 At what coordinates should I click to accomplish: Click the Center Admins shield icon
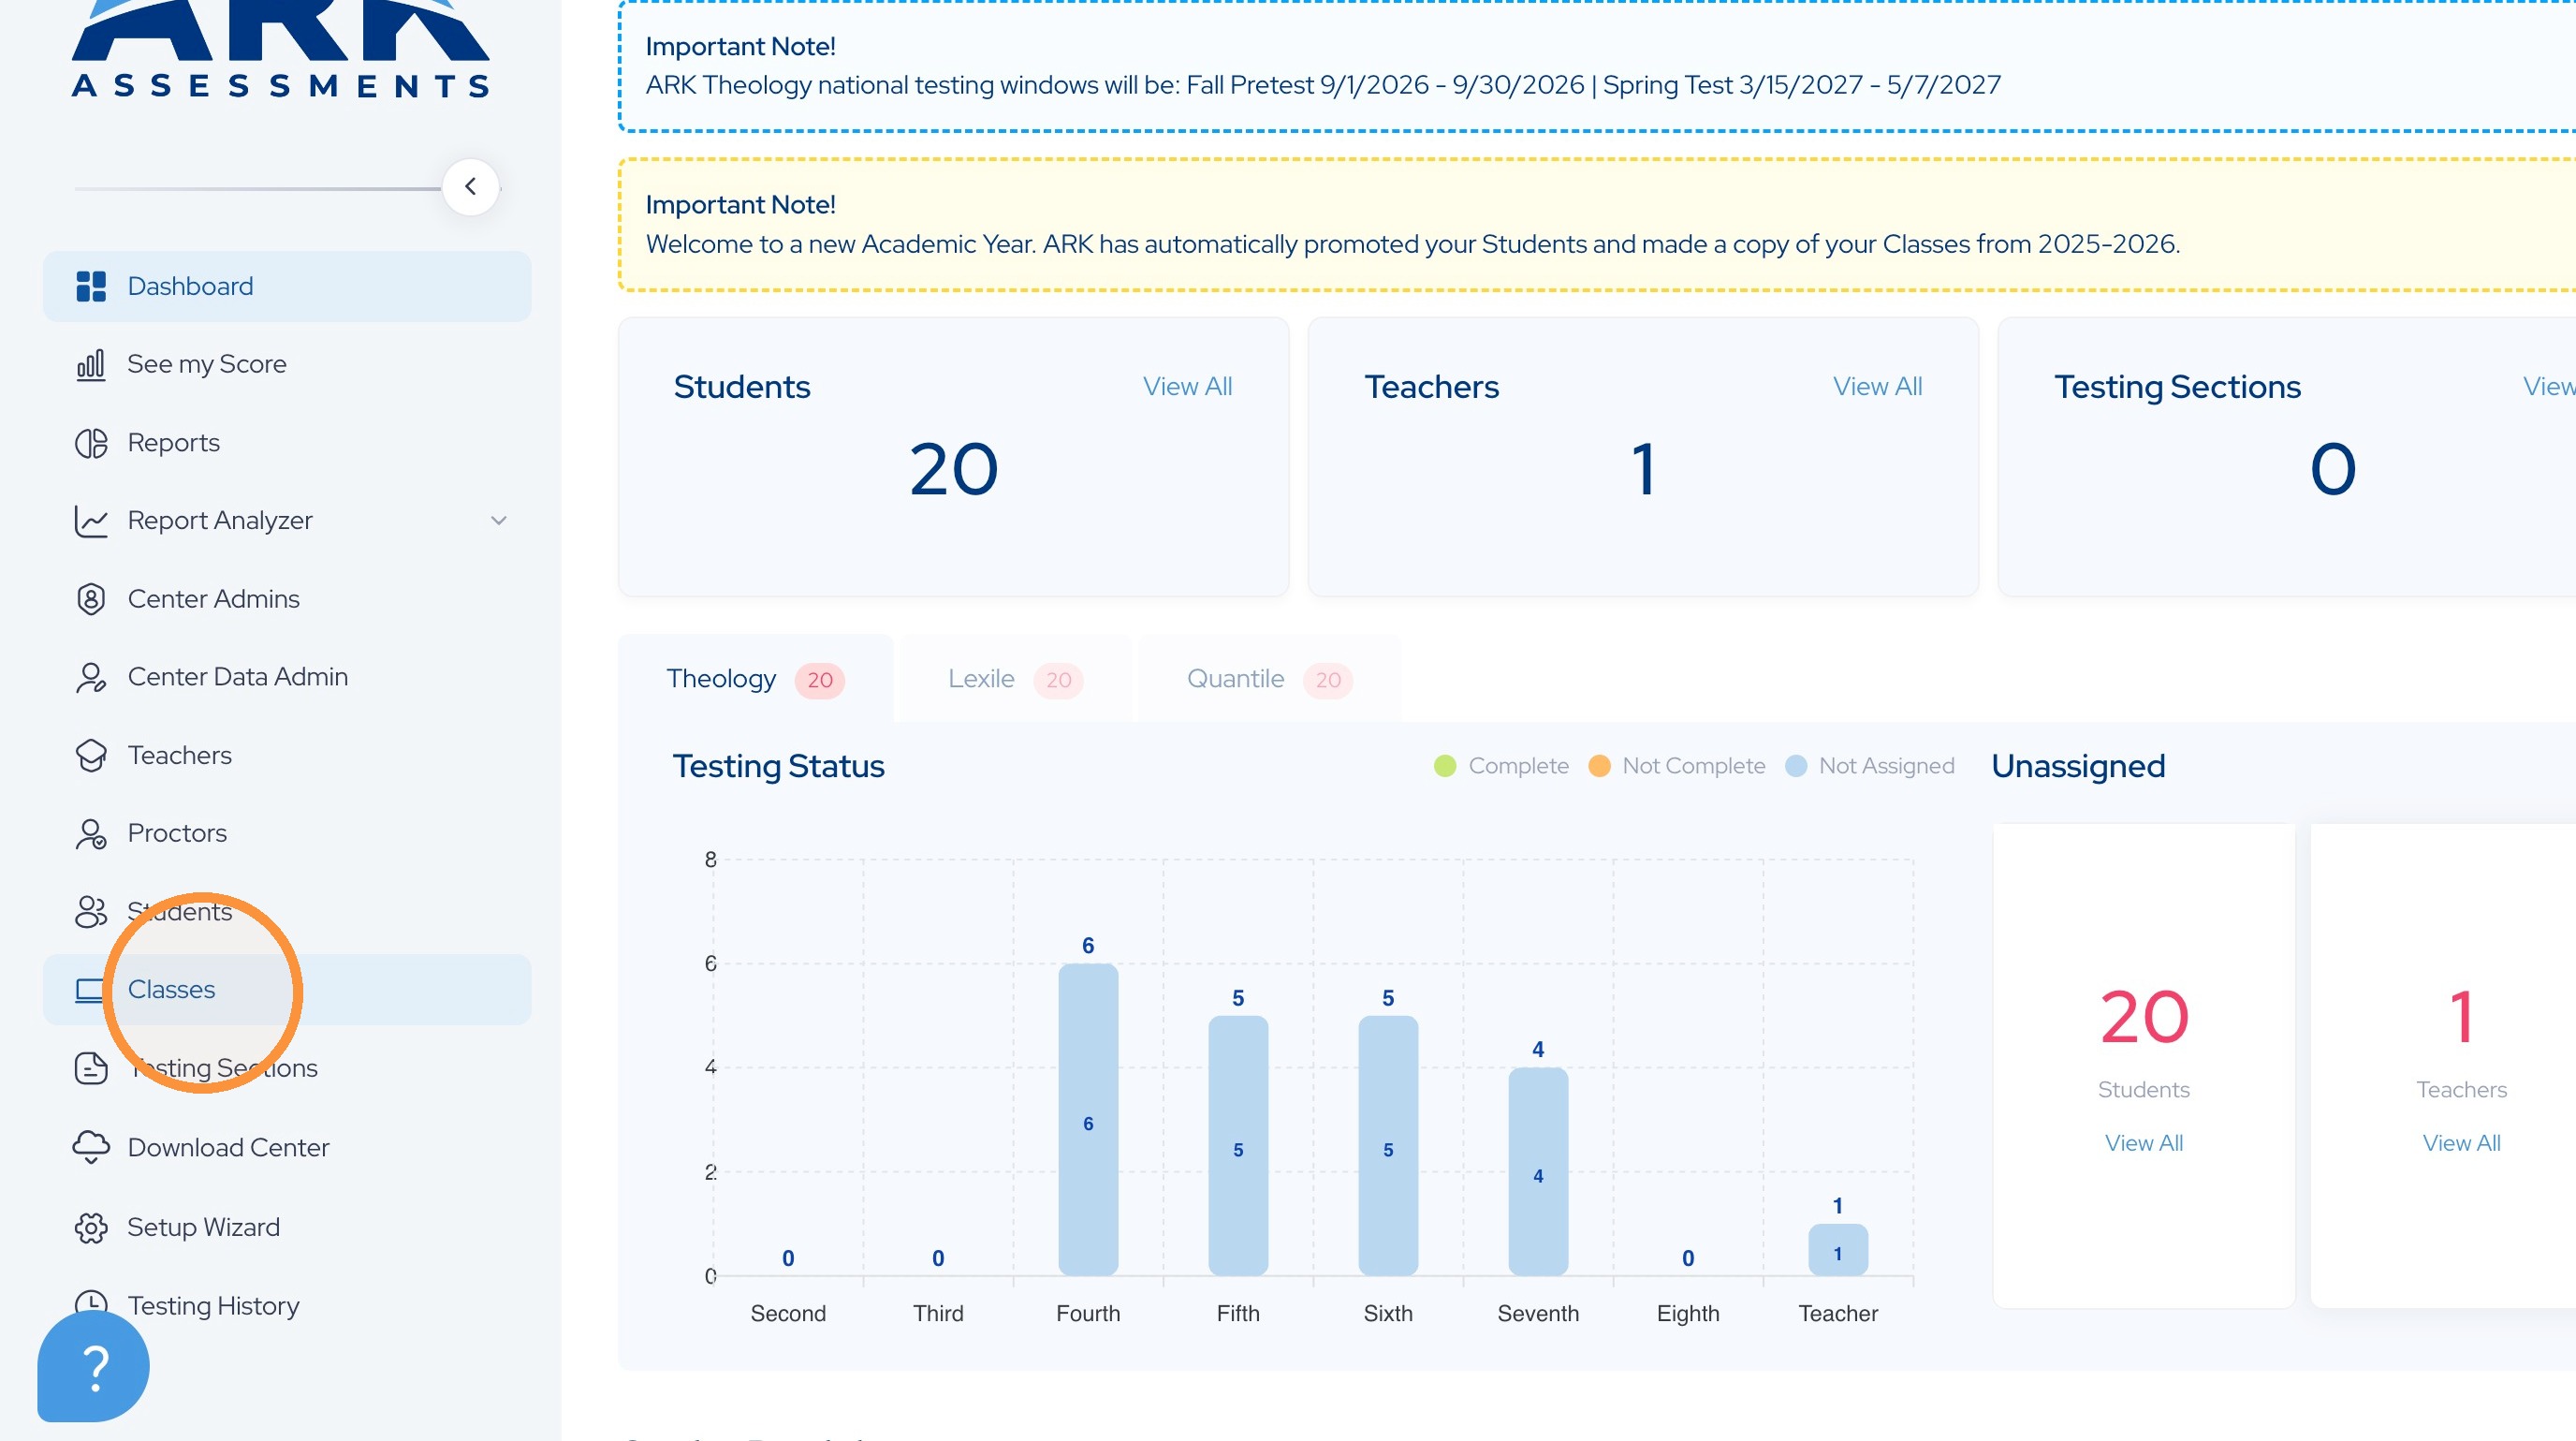[x=91, y=599]
